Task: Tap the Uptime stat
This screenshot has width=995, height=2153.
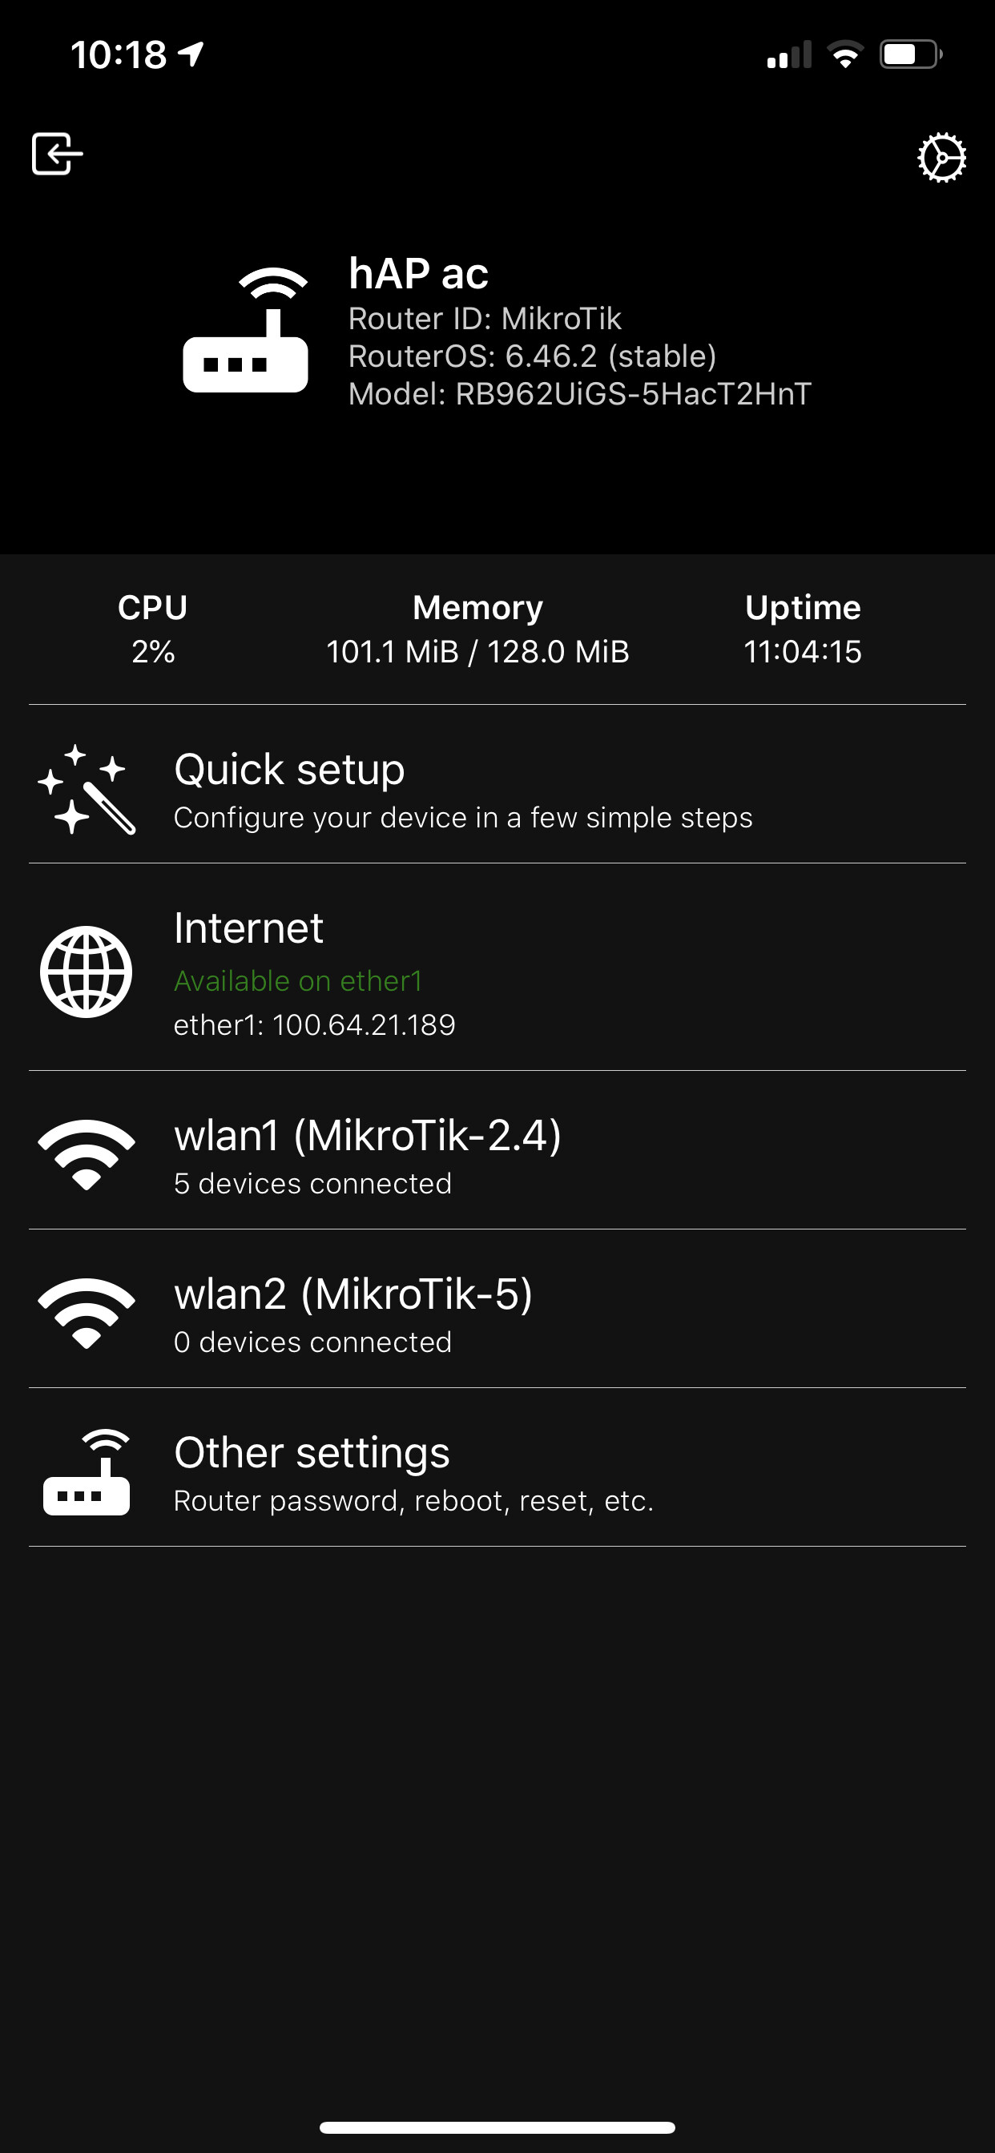Action: click(803, 630)
